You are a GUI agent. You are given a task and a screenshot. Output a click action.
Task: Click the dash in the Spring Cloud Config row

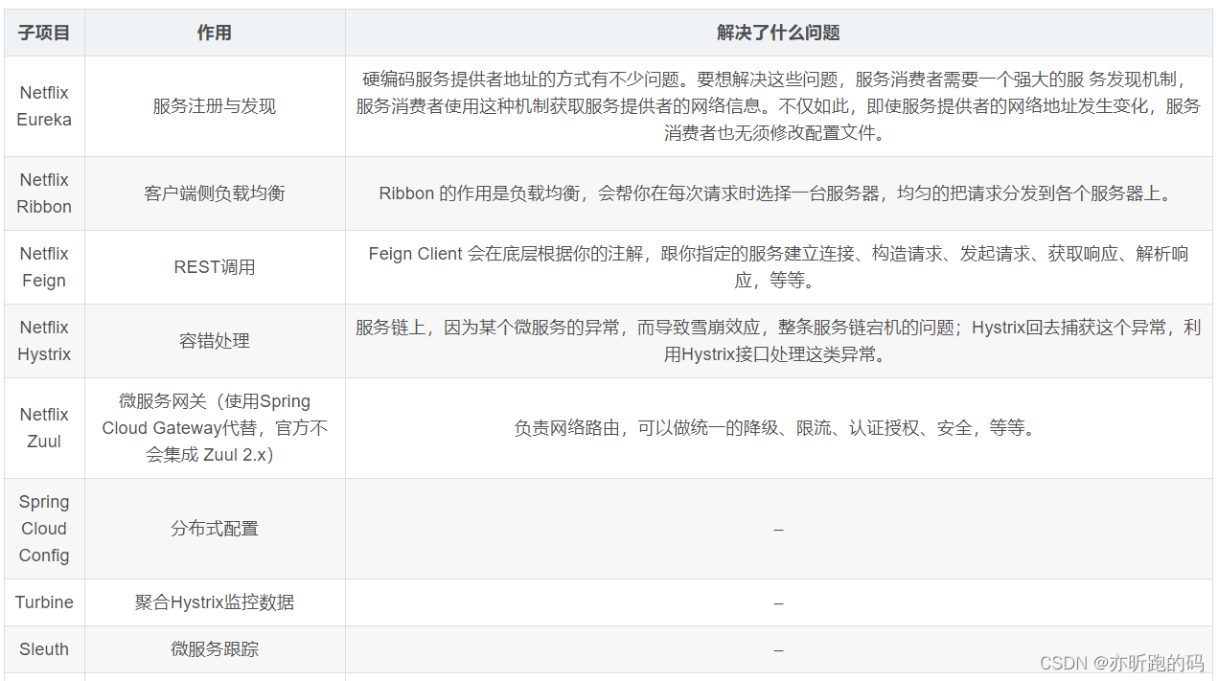[778, 530]
